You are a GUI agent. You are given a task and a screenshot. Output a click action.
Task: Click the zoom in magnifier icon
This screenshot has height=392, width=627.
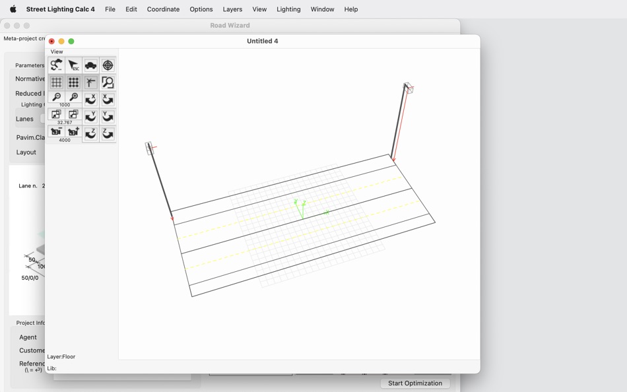pyautogui.click(x=73, y=97)
